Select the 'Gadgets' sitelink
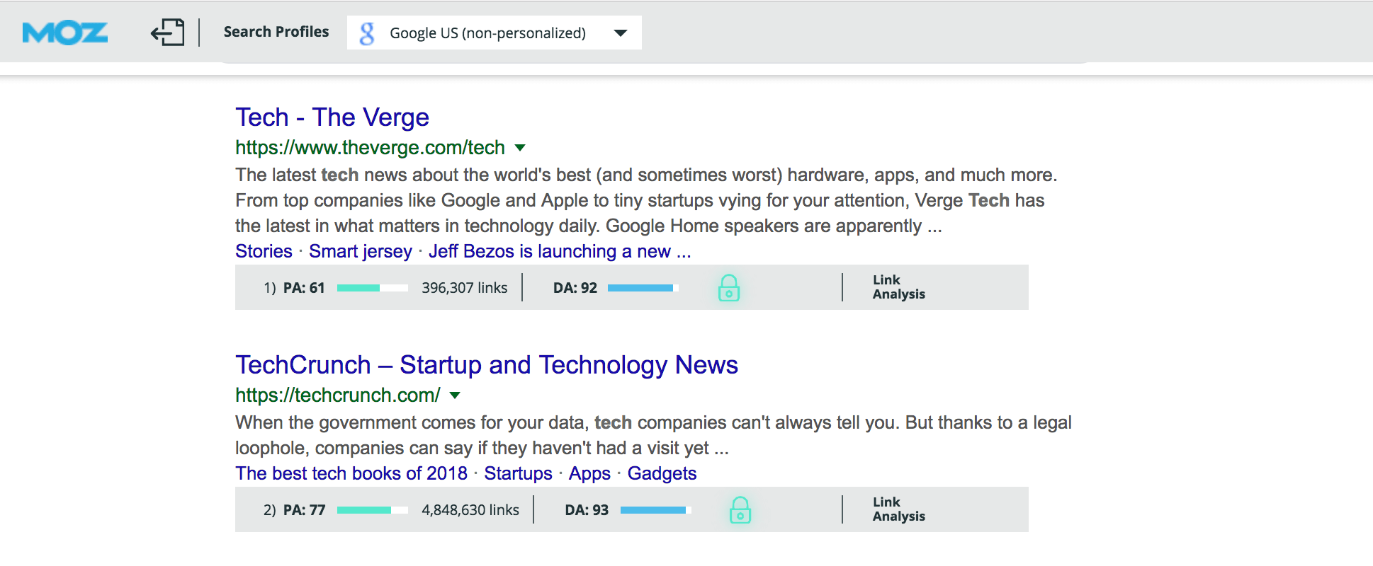The image size is (1373, 566). 662,473
